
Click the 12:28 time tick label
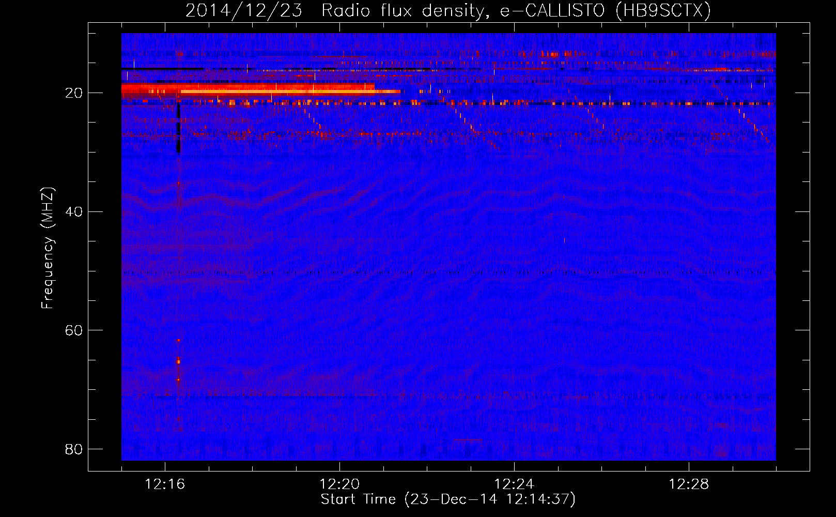pyautogui.click(x=689, y=484)
